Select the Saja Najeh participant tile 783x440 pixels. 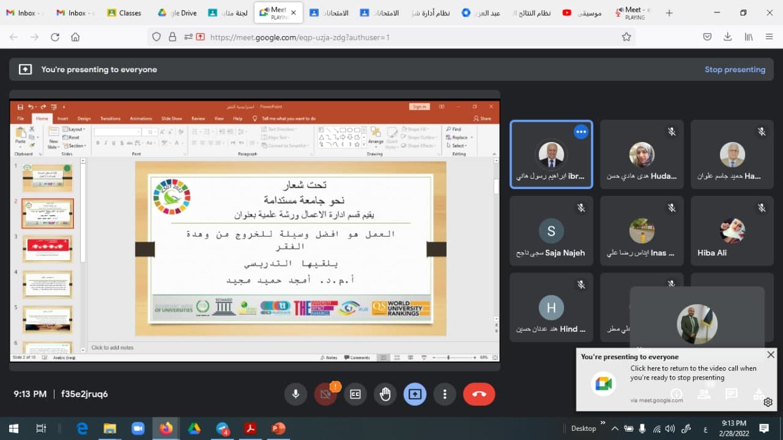click(x=551, y=231)
